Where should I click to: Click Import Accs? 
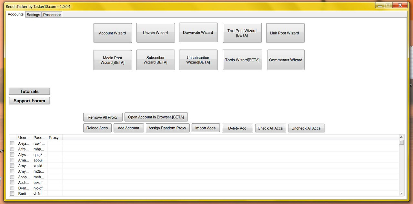pyautogui.click(x=206, y=128)
